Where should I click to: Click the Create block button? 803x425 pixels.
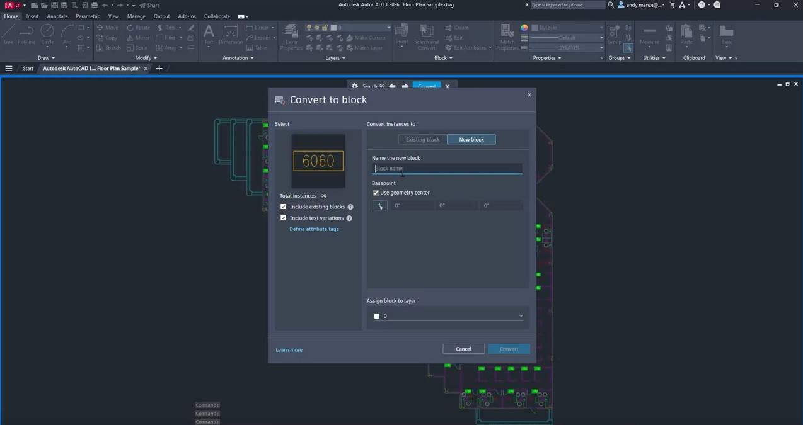[x=457, y=28]
